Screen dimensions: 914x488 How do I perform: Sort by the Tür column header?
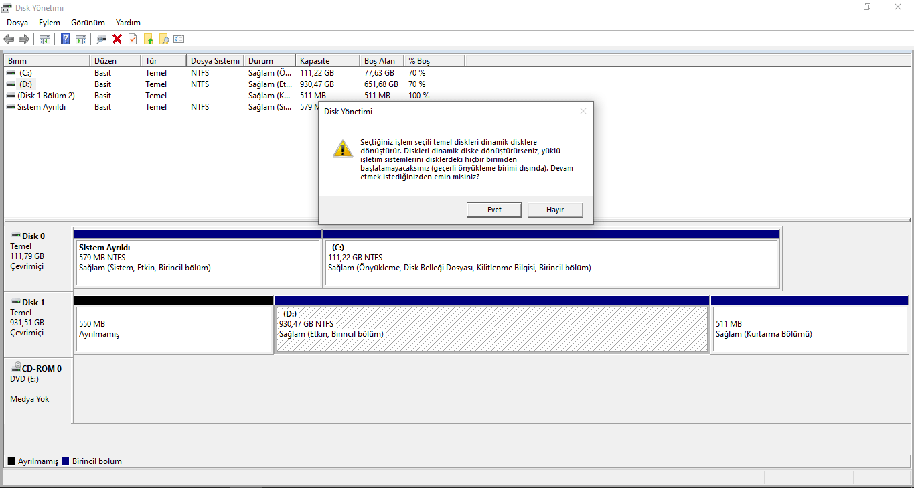[163, 60]
